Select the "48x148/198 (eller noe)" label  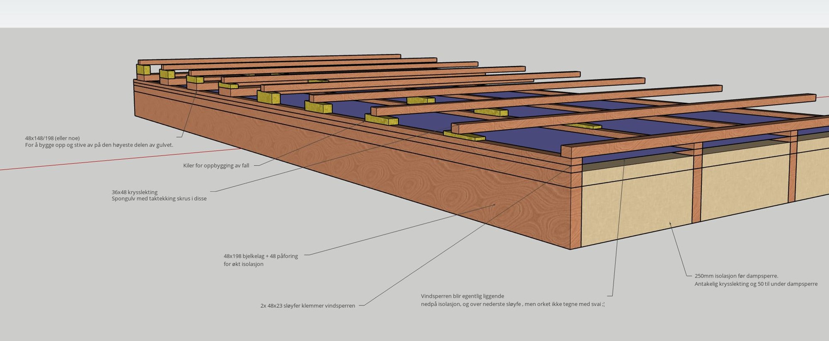(x=52, y=138)
